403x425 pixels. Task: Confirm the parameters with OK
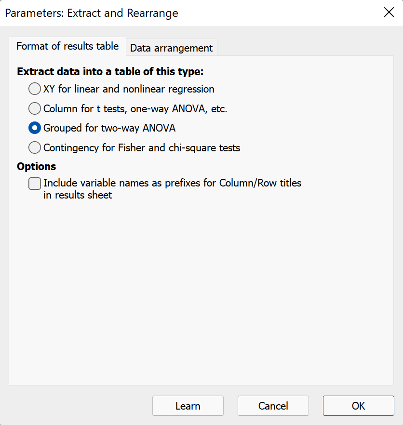(x=358, y=406)
